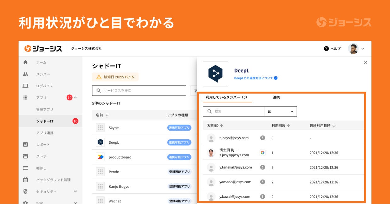Close the DeepL detail panel

pyautogui.click(x=365, y=62)
